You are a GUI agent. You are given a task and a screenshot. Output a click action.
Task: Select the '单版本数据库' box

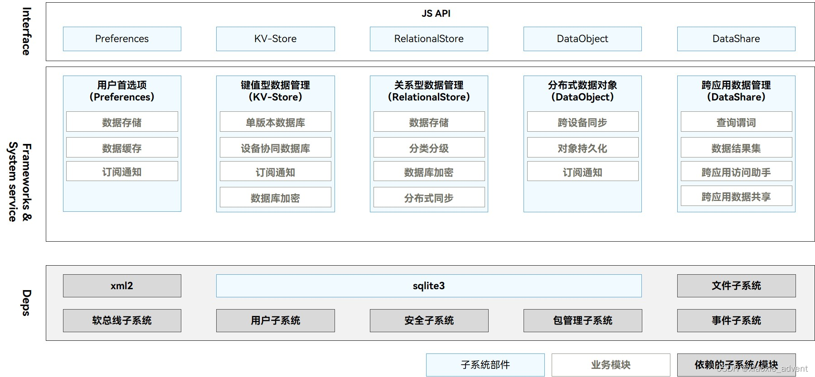276,122
